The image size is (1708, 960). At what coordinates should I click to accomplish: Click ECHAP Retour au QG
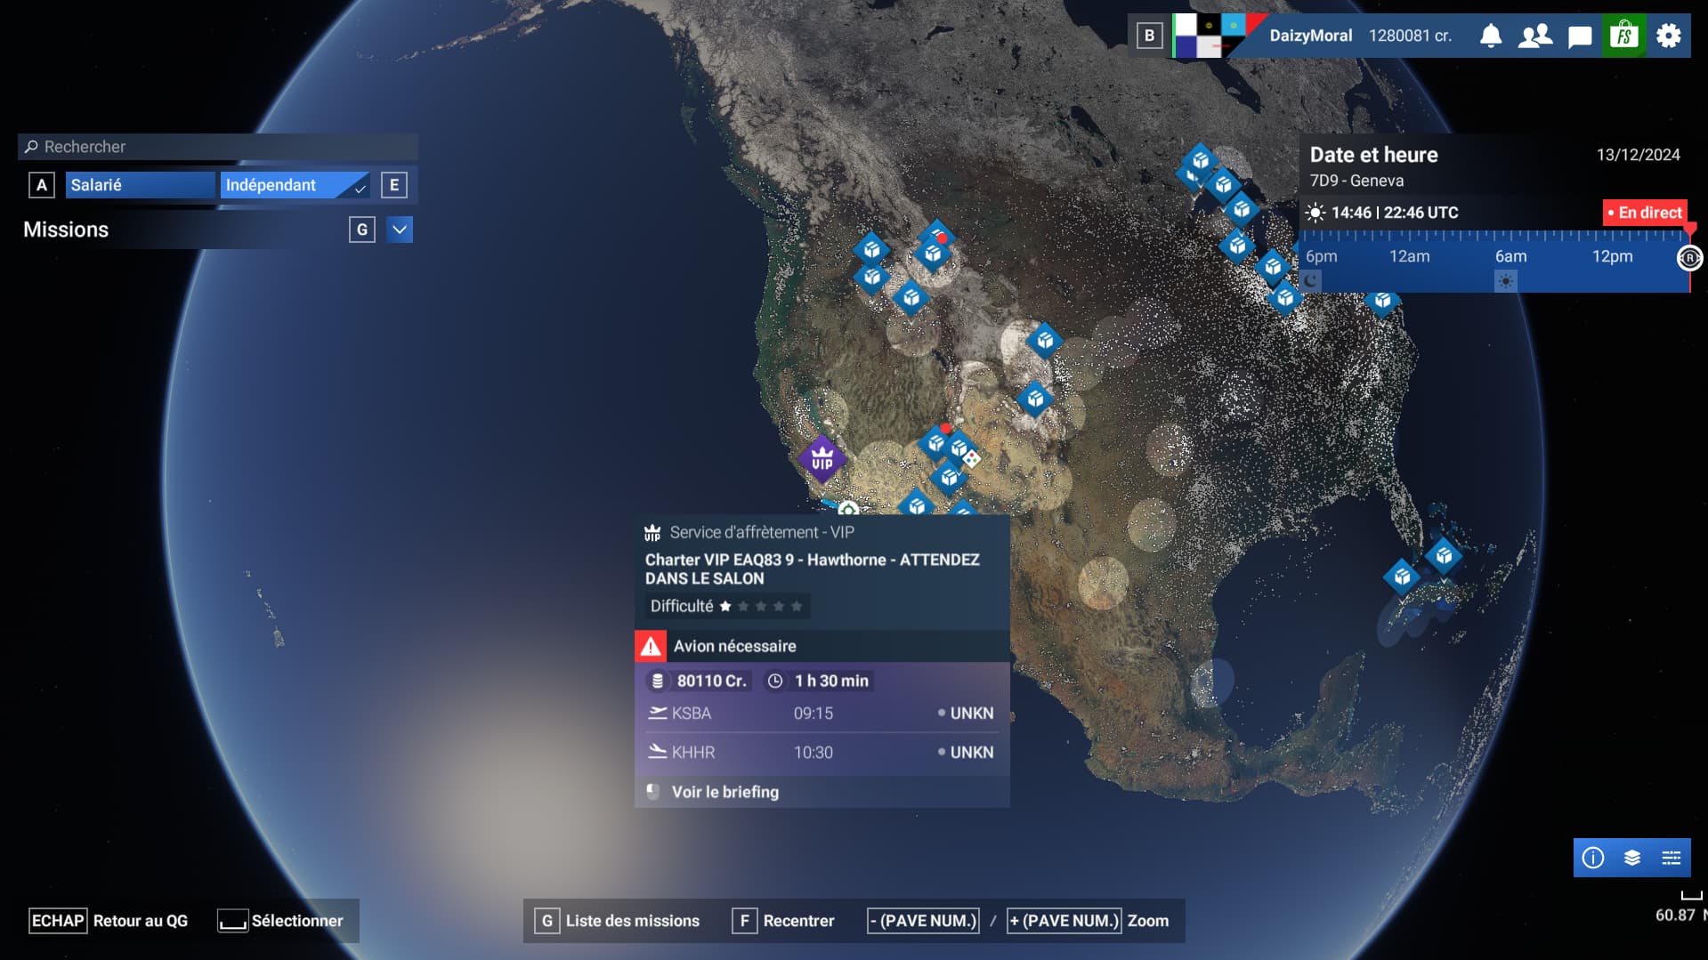coord(109,921)
